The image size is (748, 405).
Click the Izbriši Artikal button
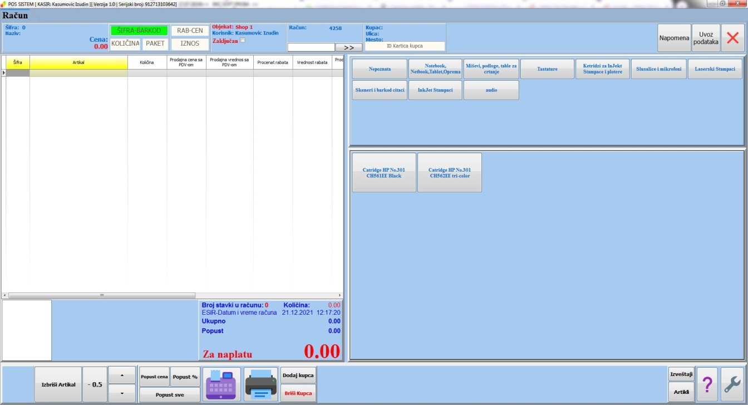point(58,384)
